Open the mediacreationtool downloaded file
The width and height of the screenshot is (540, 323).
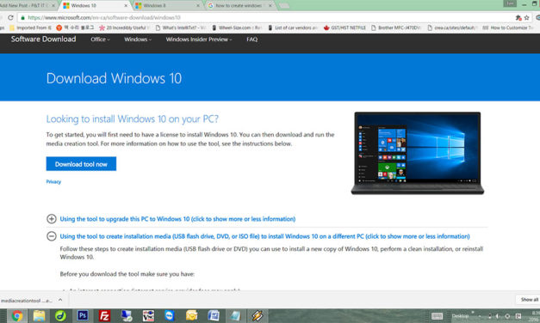[27, 301]
